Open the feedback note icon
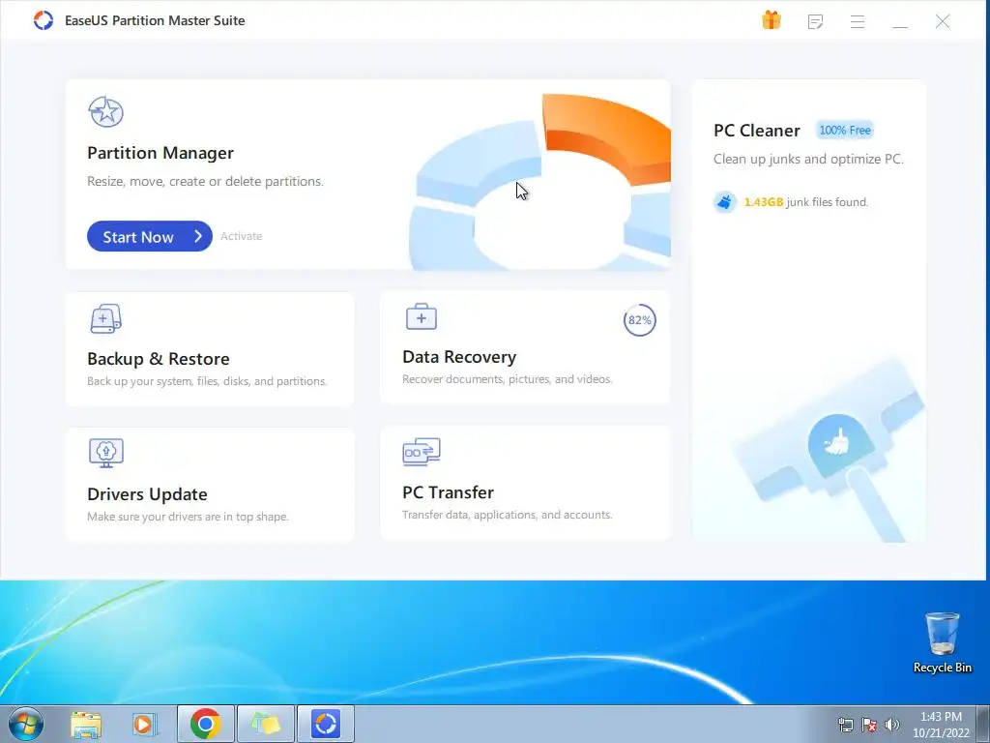The image size is (990, 743). [x=815, y=21]
